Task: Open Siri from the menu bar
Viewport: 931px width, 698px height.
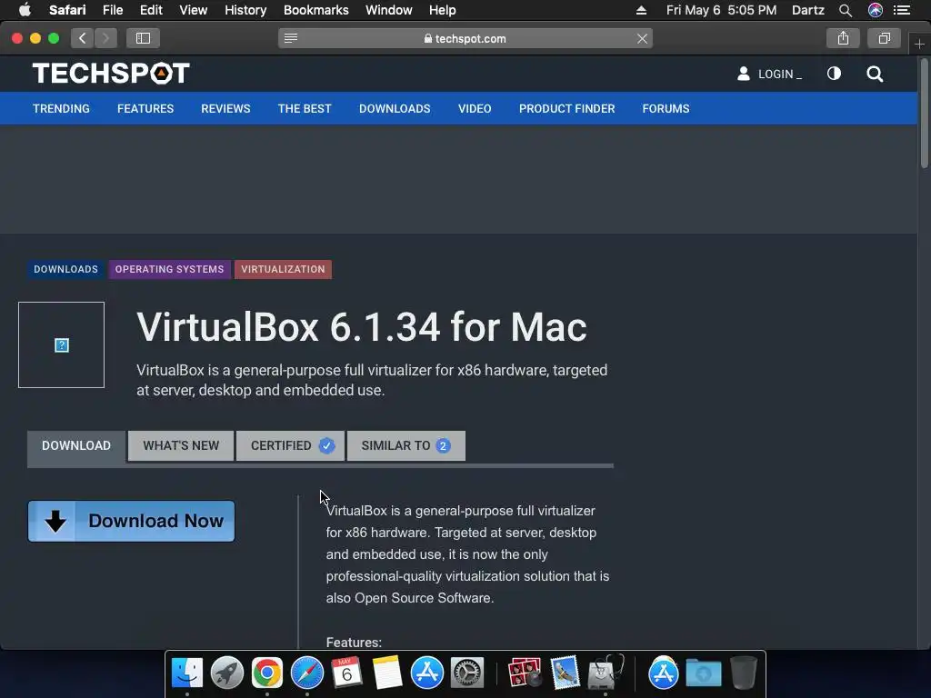Action: click(876, 10)
